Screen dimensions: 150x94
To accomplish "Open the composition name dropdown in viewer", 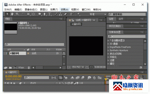I will pyautogui.click(x=85, y=20).
